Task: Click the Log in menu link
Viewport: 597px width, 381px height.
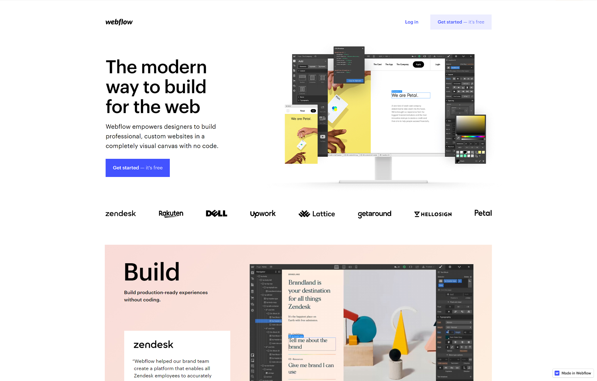Action: pyautogui.click(x=411, y=22)
